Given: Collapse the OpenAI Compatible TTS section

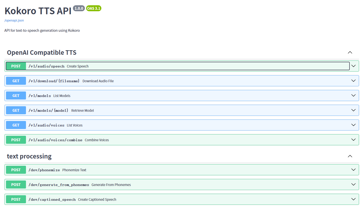Looking at the screenshot, I should pyautogui.click(x=350, y=52).
